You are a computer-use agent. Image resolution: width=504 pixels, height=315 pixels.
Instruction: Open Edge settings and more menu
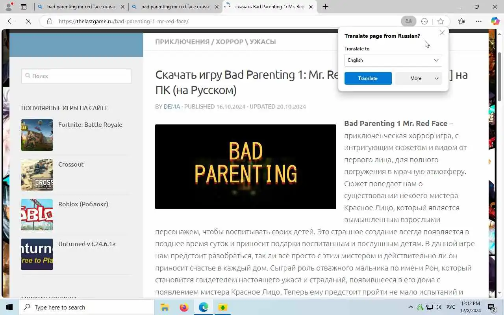(478, 21)
